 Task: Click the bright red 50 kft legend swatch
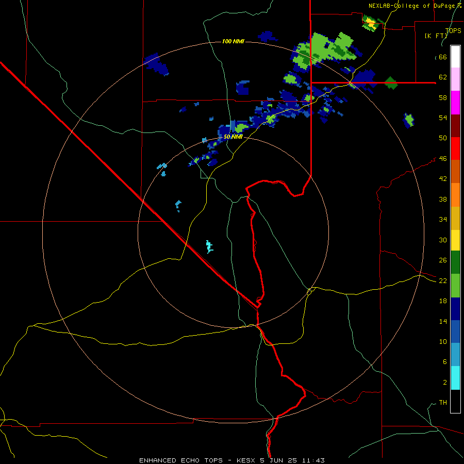click(455, 148)
